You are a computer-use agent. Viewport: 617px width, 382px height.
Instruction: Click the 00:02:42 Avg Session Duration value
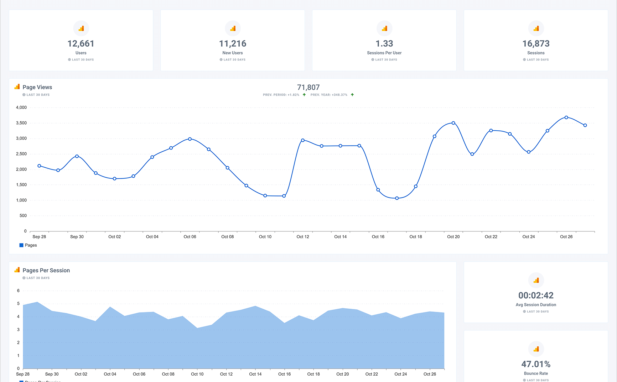[x=536, y=295]
